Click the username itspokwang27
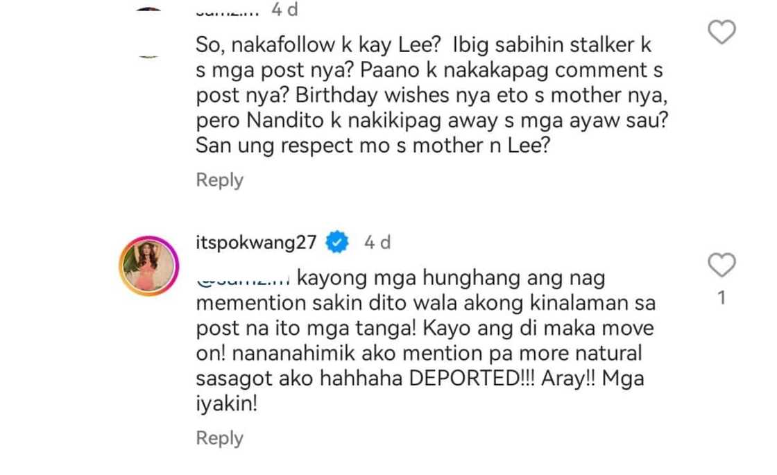 [255, 242]
